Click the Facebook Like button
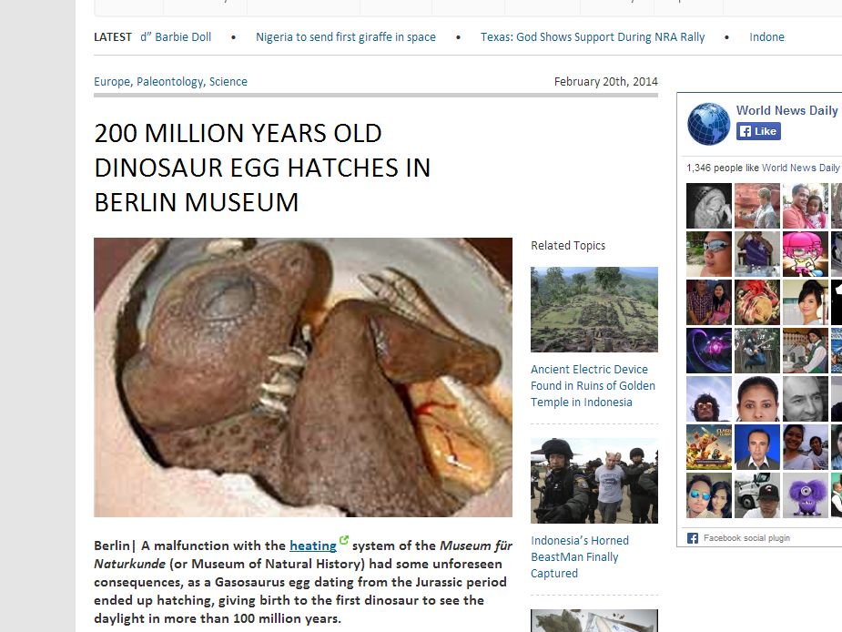 (758, 131)
